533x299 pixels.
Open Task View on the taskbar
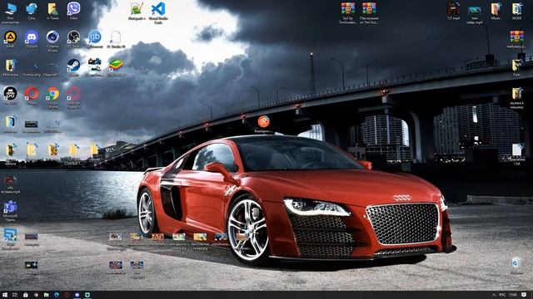click(x=15, y=295)
